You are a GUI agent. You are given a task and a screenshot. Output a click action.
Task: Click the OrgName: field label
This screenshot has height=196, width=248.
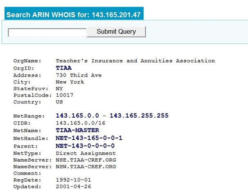27,61
